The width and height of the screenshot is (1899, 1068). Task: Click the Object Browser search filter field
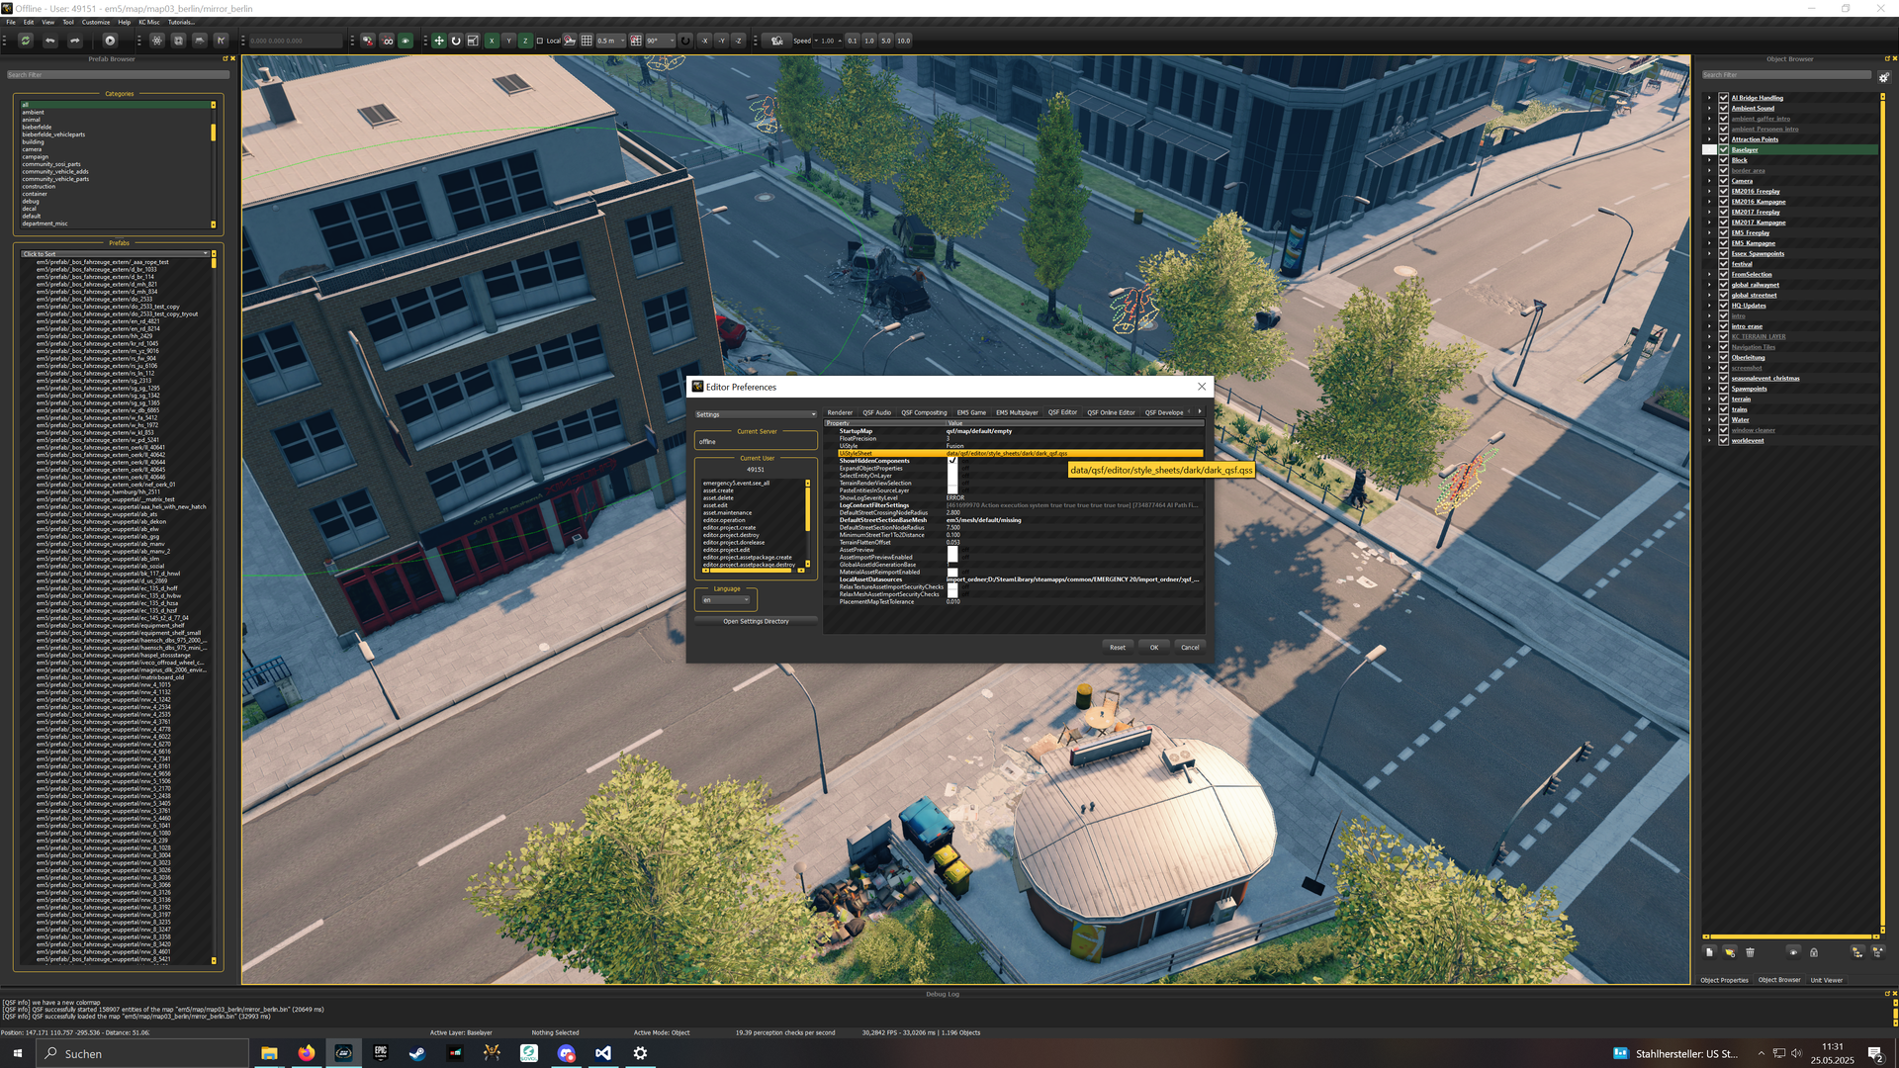click(x=1784, y=75)
